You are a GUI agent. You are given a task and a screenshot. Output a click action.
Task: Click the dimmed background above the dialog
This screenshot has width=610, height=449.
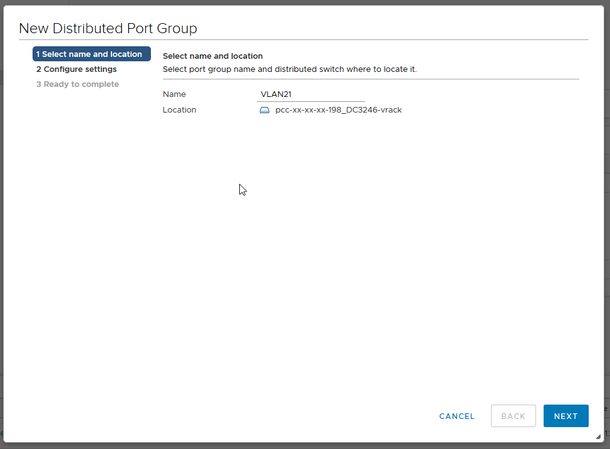pos(305,3)
